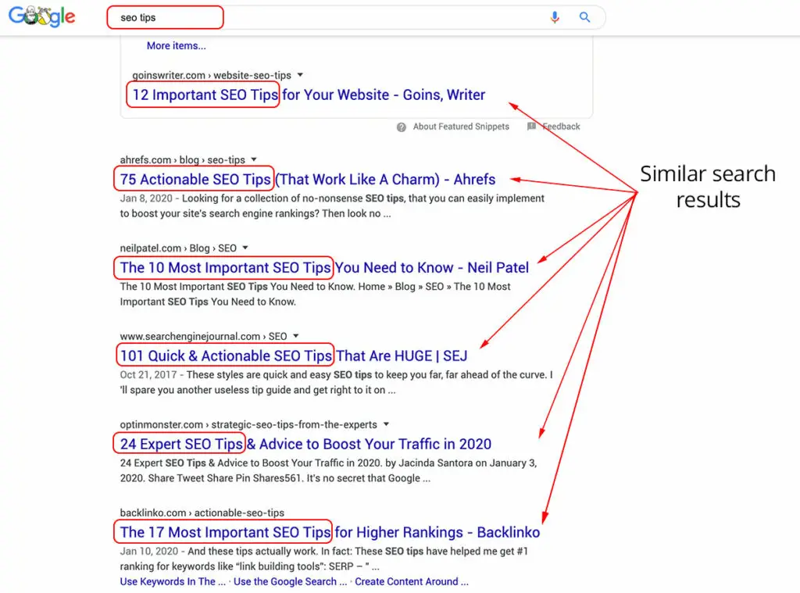
Task: Open '12 Important SEO Tips for Your Website' result
Action: (x=309, y=95)
